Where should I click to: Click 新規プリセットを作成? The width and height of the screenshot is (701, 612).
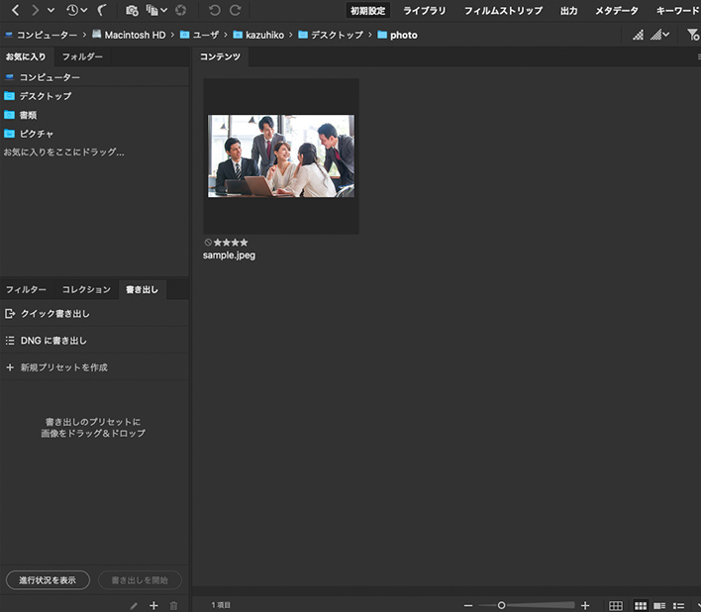coord(94,367)
